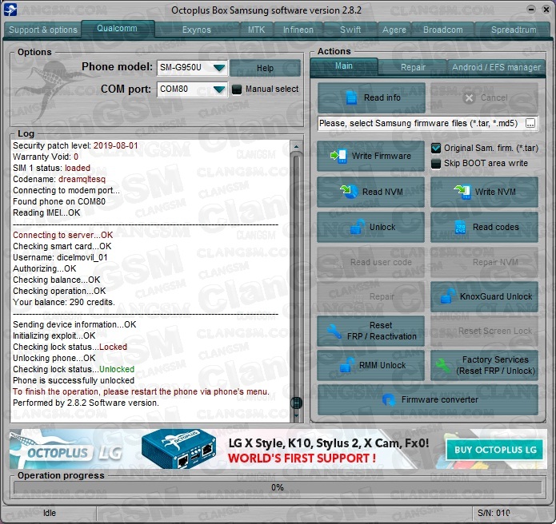Open the COM port dropdown
This screenshot has height=524, width=556.
[218, 89]
